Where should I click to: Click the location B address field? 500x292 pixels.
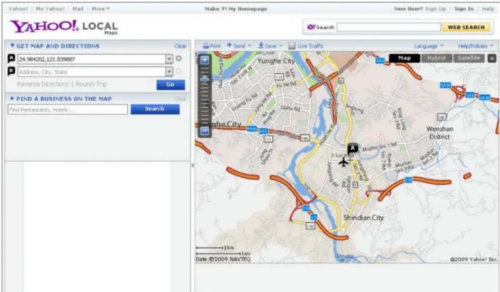tap(92, 71)
